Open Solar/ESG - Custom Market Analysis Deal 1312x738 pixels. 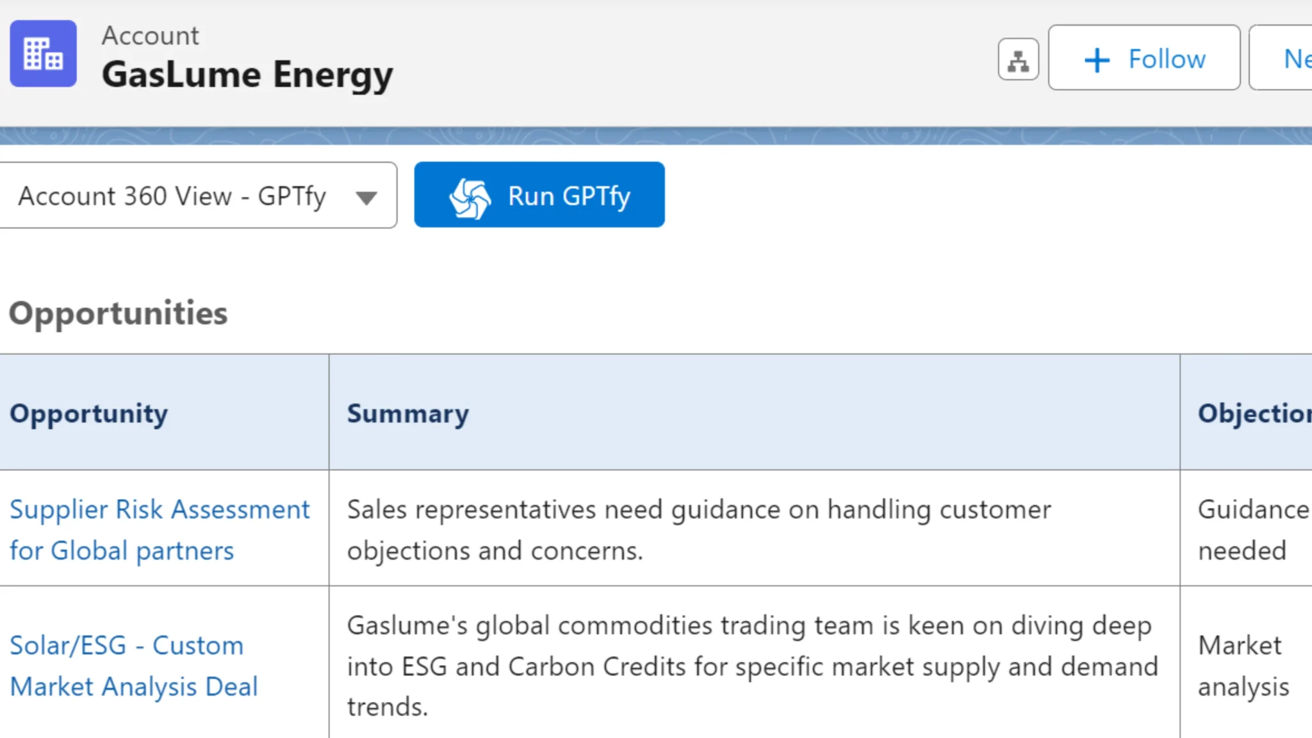(133, 666)
